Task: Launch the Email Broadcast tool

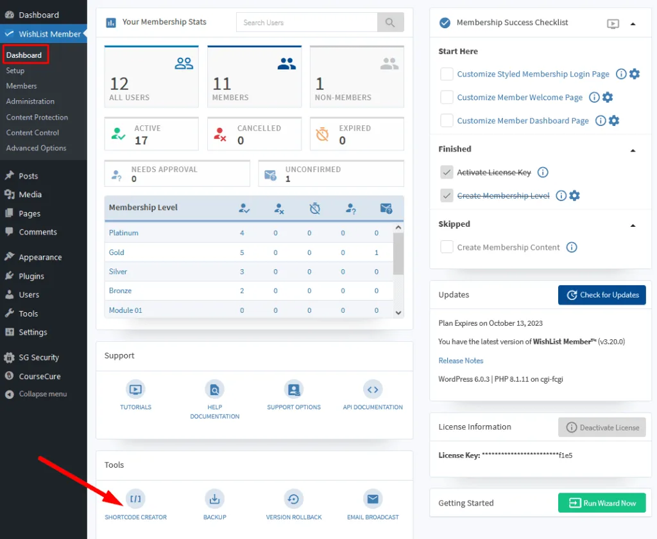Action: (x=372, y=499)
